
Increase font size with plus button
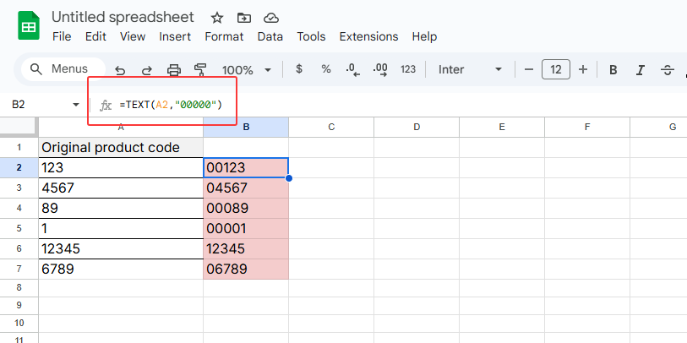click(x=582, y=70)
